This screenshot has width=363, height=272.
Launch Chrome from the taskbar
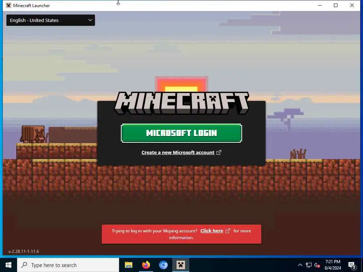[x=163, y=265]
